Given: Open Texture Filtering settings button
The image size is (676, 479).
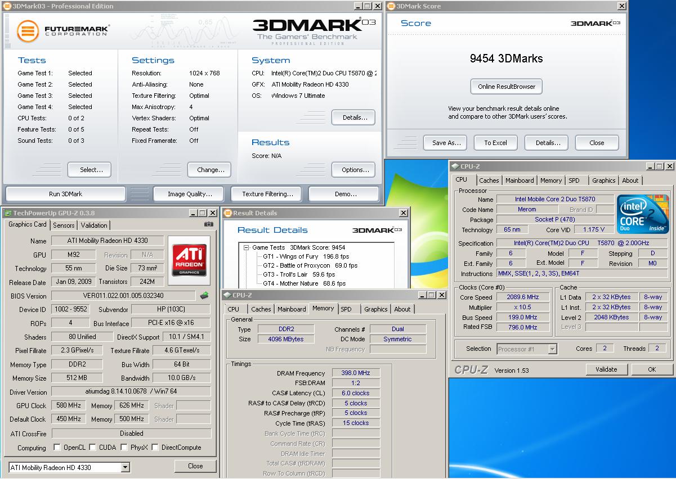Looking at the screenshot, I should pos(267,194).
